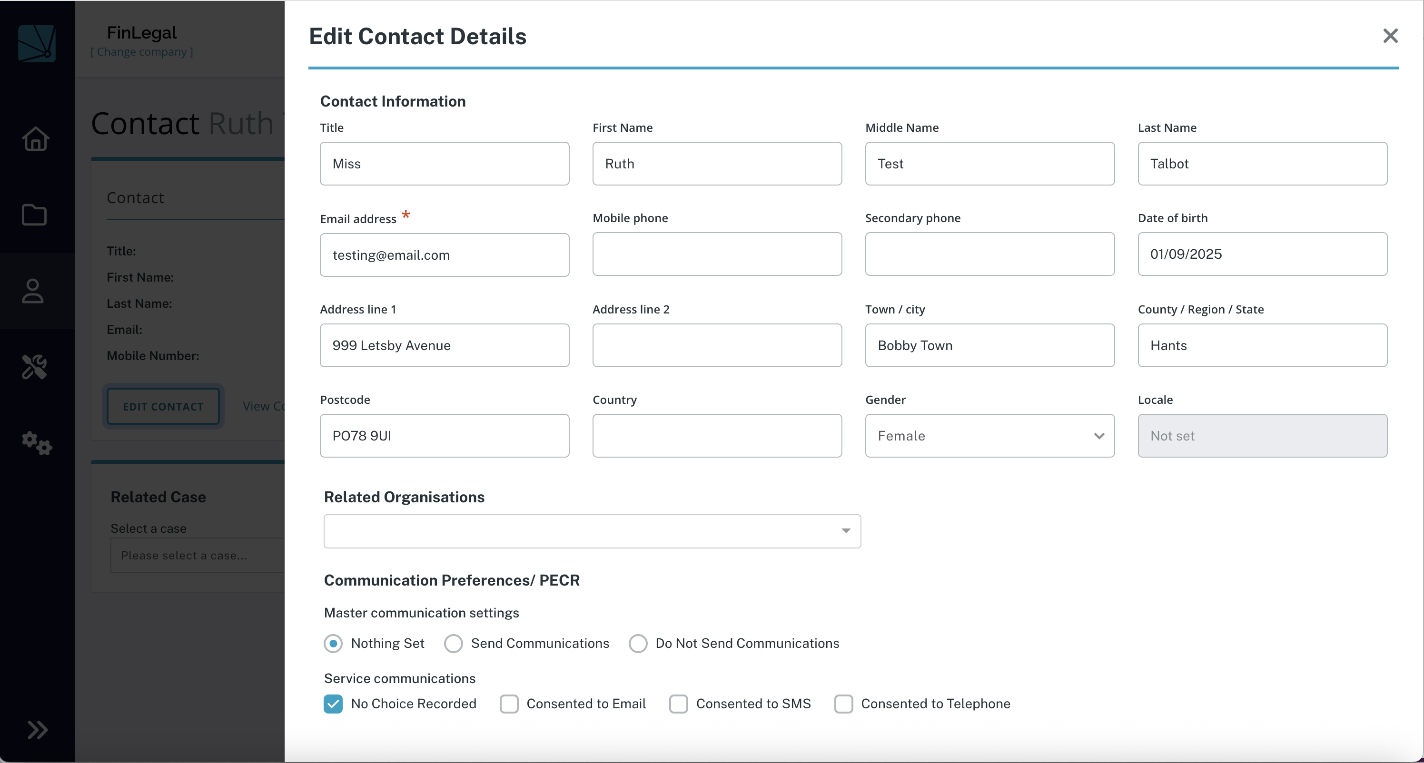Expand the sidebar using the double-chevron icon
Viewport: 1424px width, 763px height.
pos(37,730)
